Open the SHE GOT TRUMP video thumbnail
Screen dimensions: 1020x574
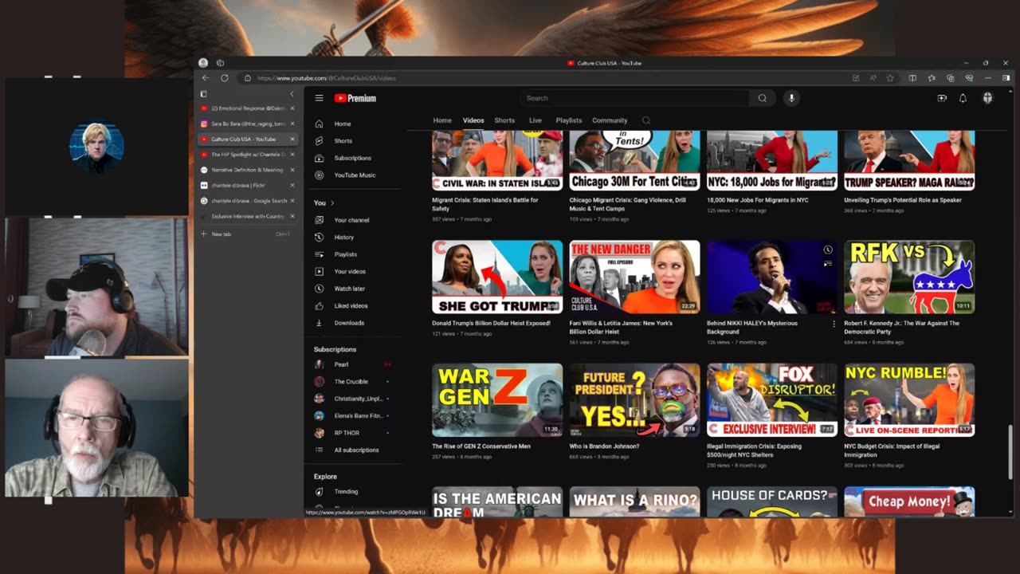[497, 277]
